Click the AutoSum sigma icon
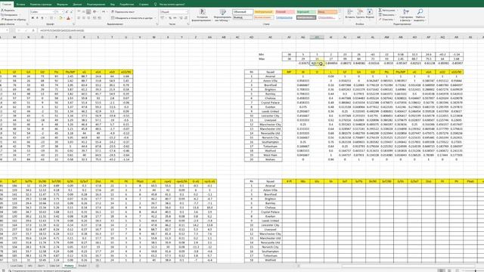 [380, 11]
